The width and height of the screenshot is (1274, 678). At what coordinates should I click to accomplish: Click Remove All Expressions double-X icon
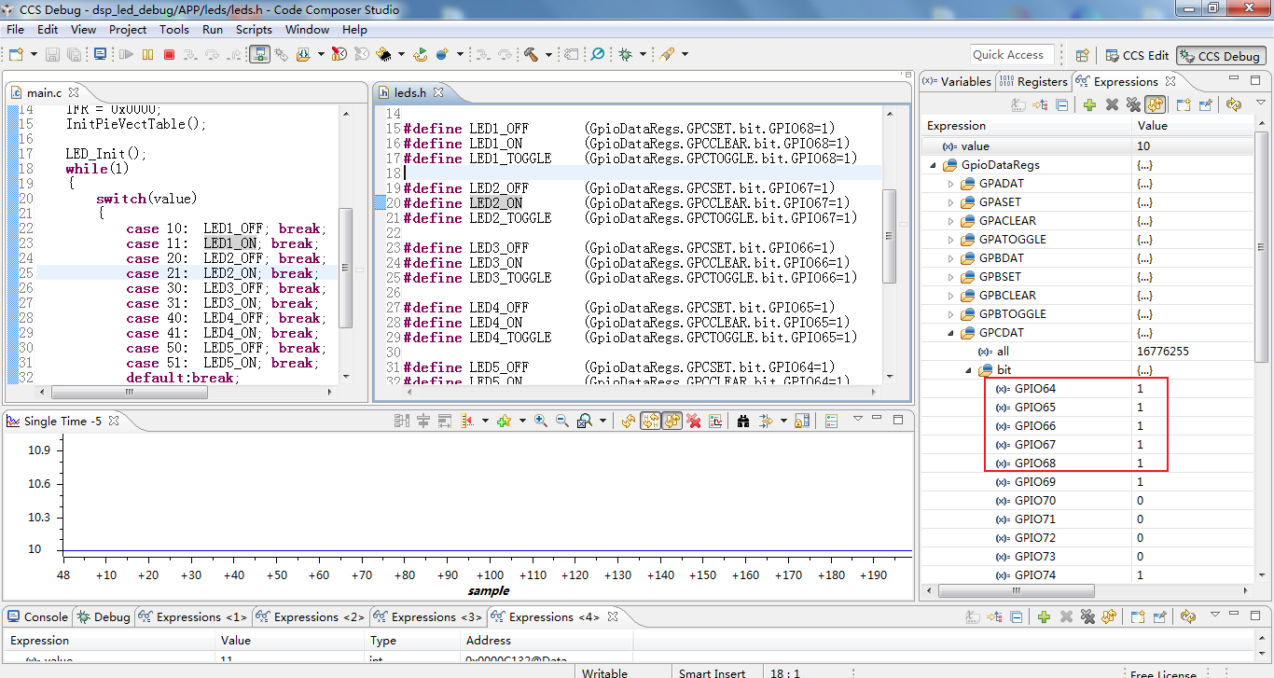pos(1133,105)
